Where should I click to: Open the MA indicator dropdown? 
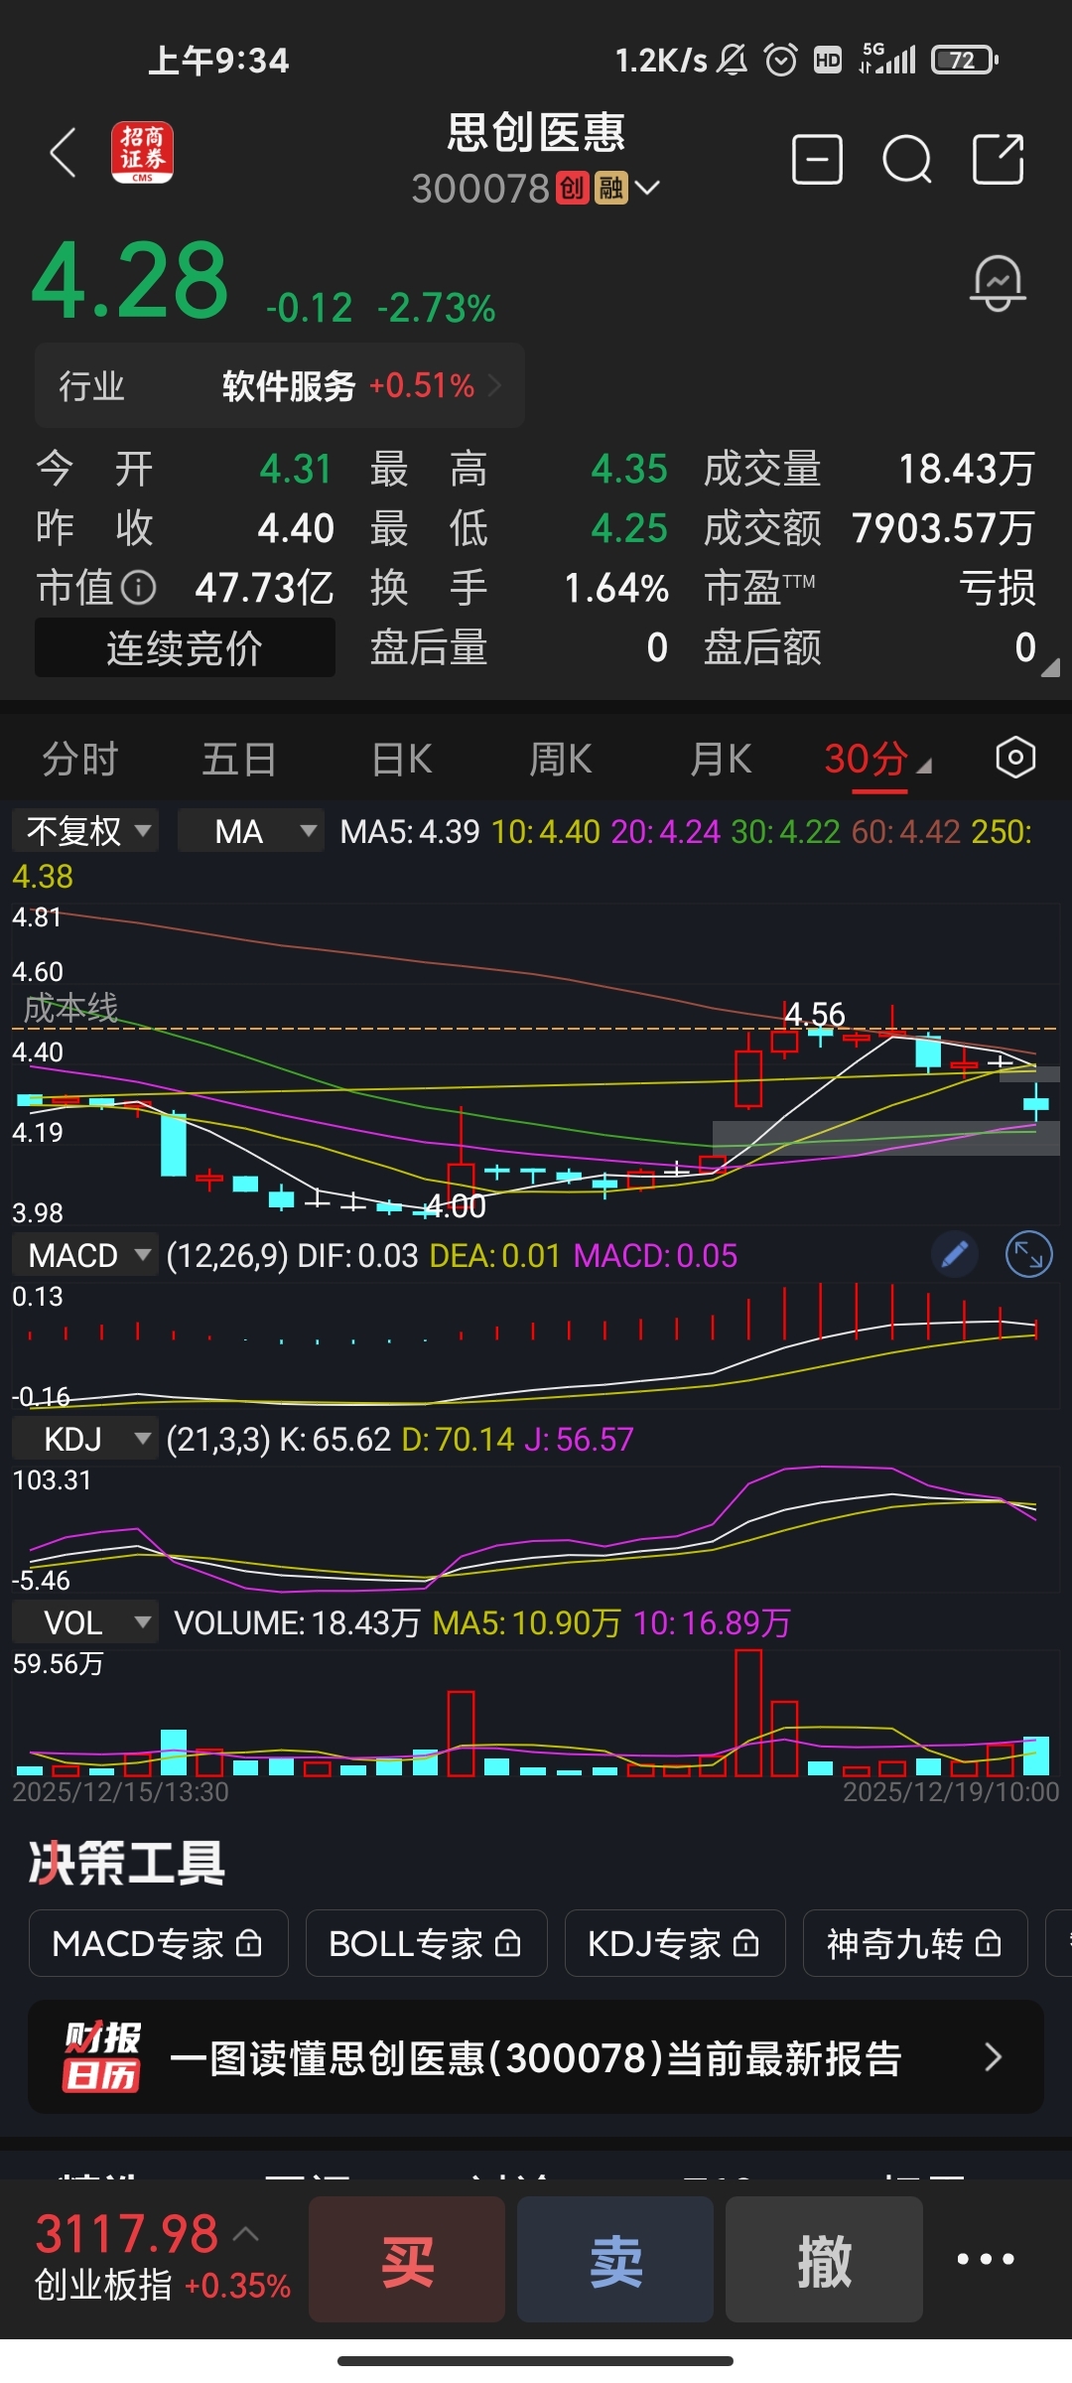coord(251,831)
